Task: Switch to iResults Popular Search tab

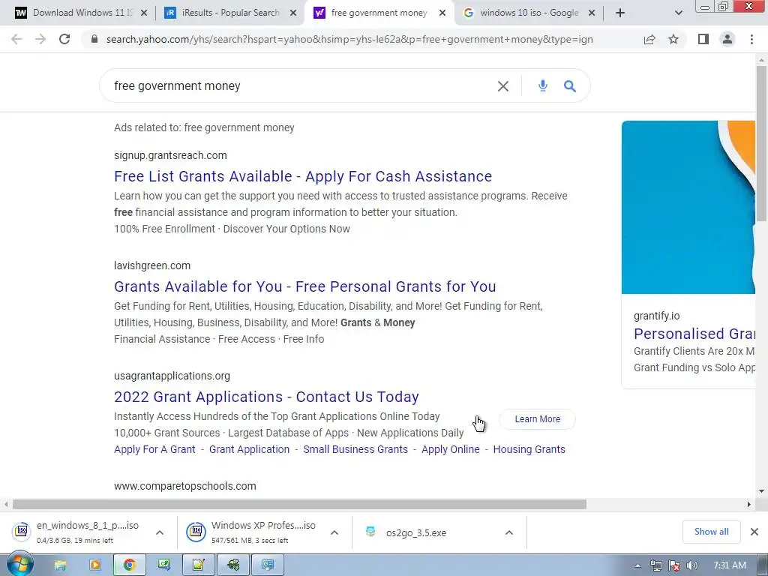Action: point(230,13)
